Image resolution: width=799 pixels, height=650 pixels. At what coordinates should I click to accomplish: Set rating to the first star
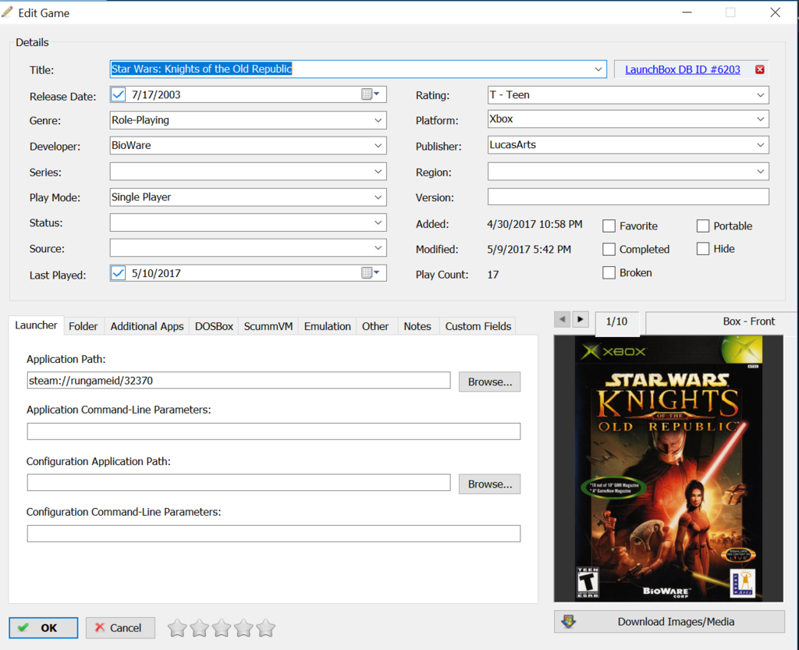point(177,628)
